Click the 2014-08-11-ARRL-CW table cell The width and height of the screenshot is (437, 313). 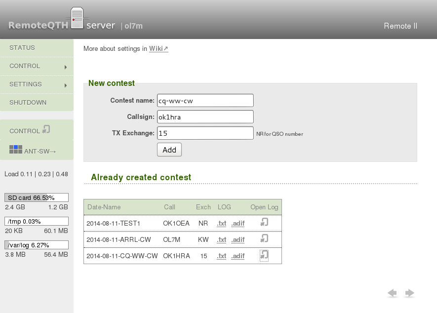point(119,239)
